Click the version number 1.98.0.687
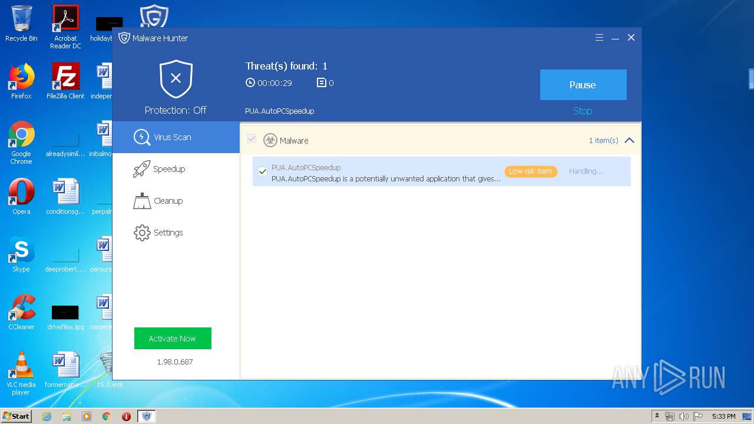 [175, 362]
